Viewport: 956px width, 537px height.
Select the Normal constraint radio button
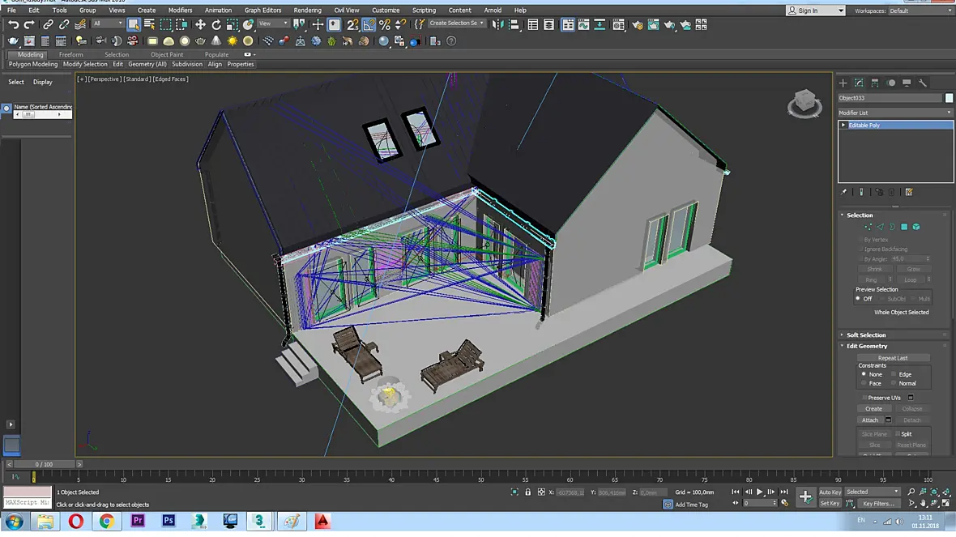[894, 383]
